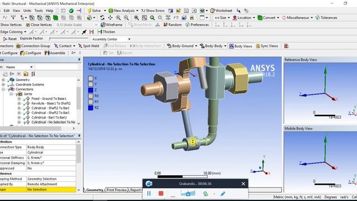Switch to the Print Preview tab

(117, 190)
